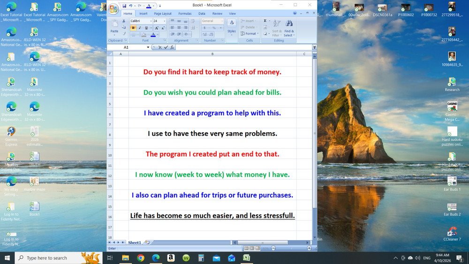Open Calculator from the Windows taskbar
The width and height of the screenshot is (469, 264).
201,258
